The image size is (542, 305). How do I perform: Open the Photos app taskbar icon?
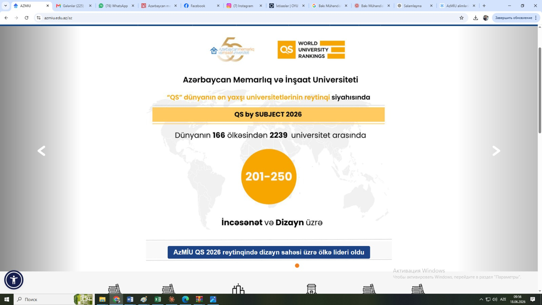coord(213,299)
